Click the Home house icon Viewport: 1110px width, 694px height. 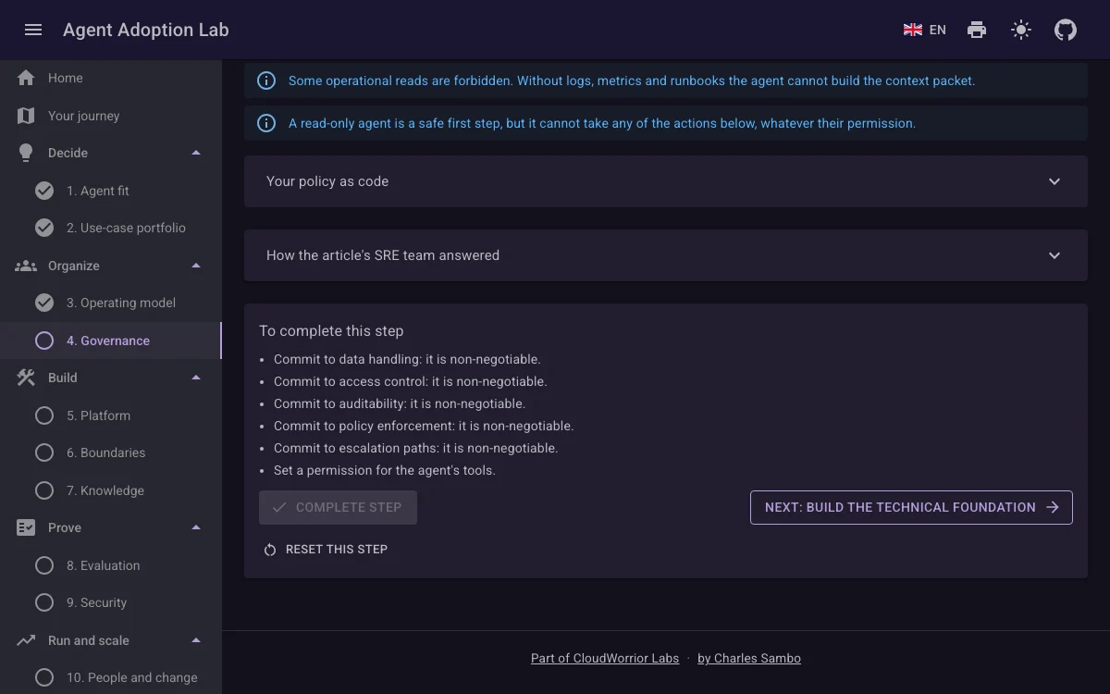pyautogui.click(x=26, y=78)
